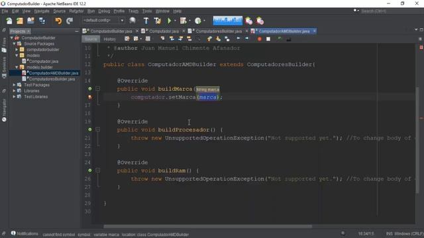Screen dimensions: 424x238
Task: Open the Refactor menu
Action: 77,11
